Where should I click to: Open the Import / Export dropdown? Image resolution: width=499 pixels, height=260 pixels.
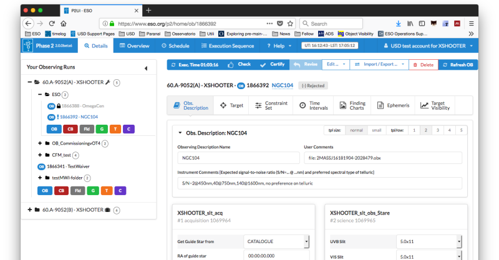pyautogui.click(x=379, y=64)
